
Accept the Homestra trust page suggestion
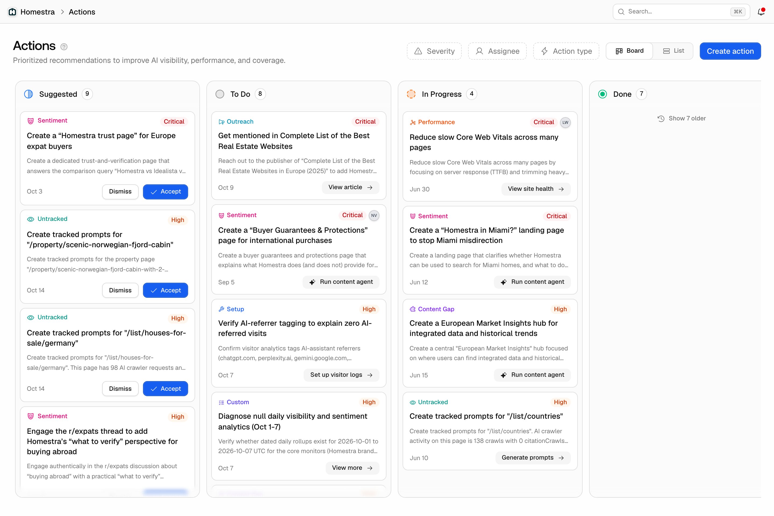166,192
